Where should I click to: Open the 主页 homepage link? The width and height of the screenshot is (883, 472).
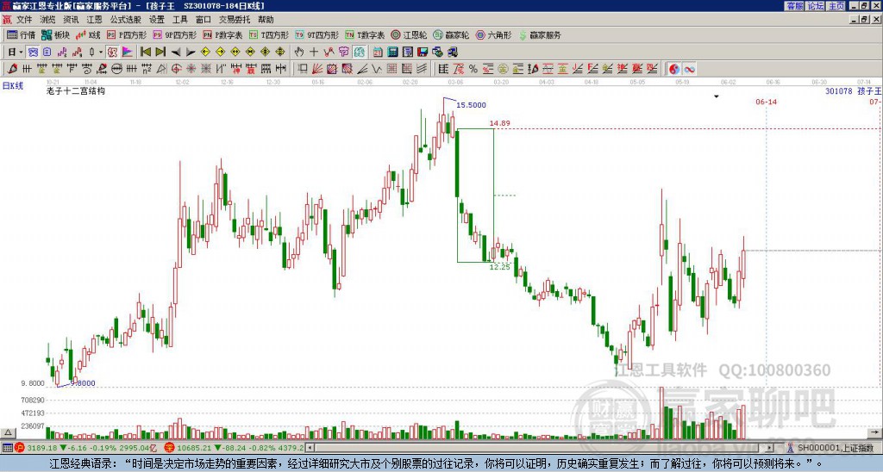(836, 6)
